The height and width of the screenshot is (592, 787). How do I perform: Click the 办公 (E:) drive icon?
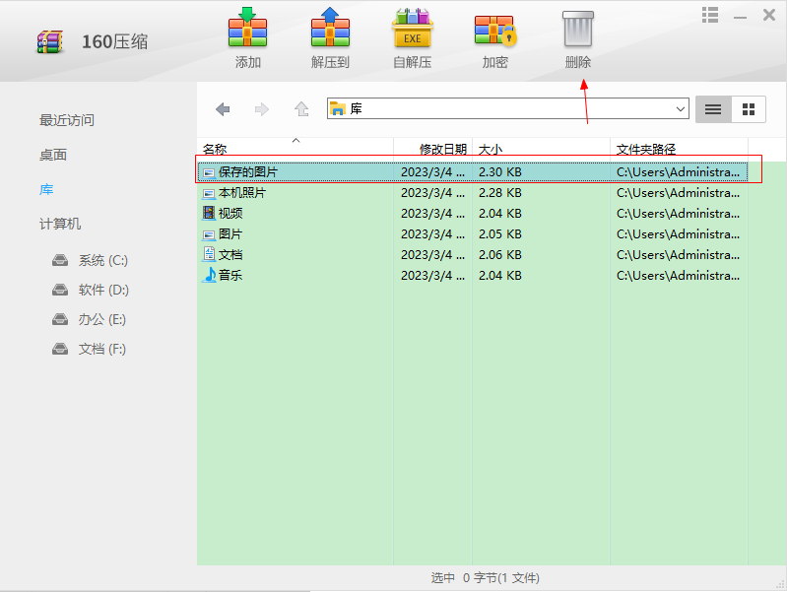[x=60, y=319]
